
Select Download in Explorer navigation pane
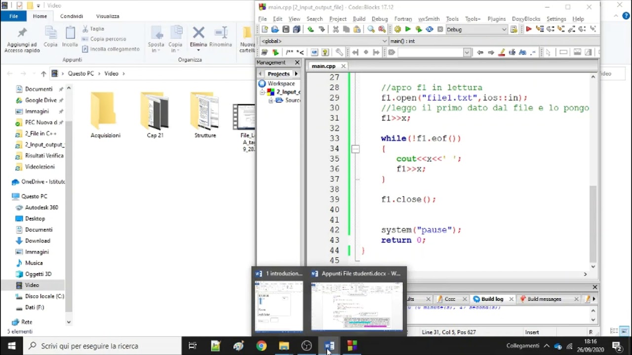click(x=38, y=241)
